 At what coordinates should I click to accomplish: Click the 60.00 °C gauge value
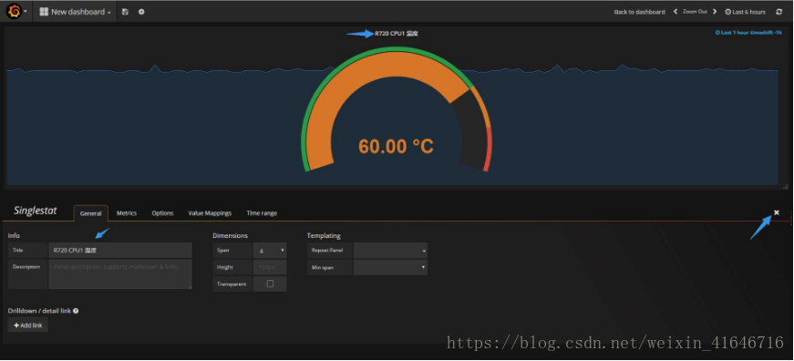[x=396, y=147]
